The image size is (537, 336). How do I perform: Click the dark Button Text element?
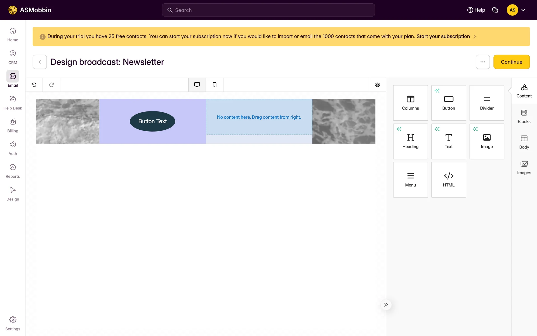152,121
